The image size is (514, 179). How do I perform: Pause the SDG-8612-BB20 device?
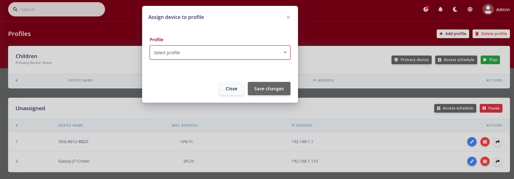(x=485, y=142)
